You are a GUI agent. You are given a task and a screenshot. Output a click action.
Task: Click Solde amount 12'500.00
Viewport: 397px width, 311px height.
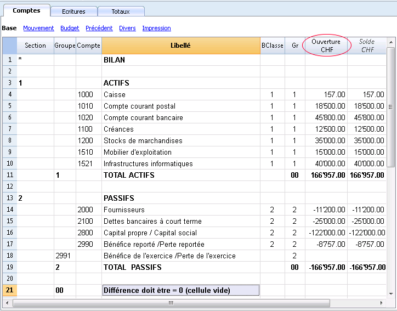point(367,129)
